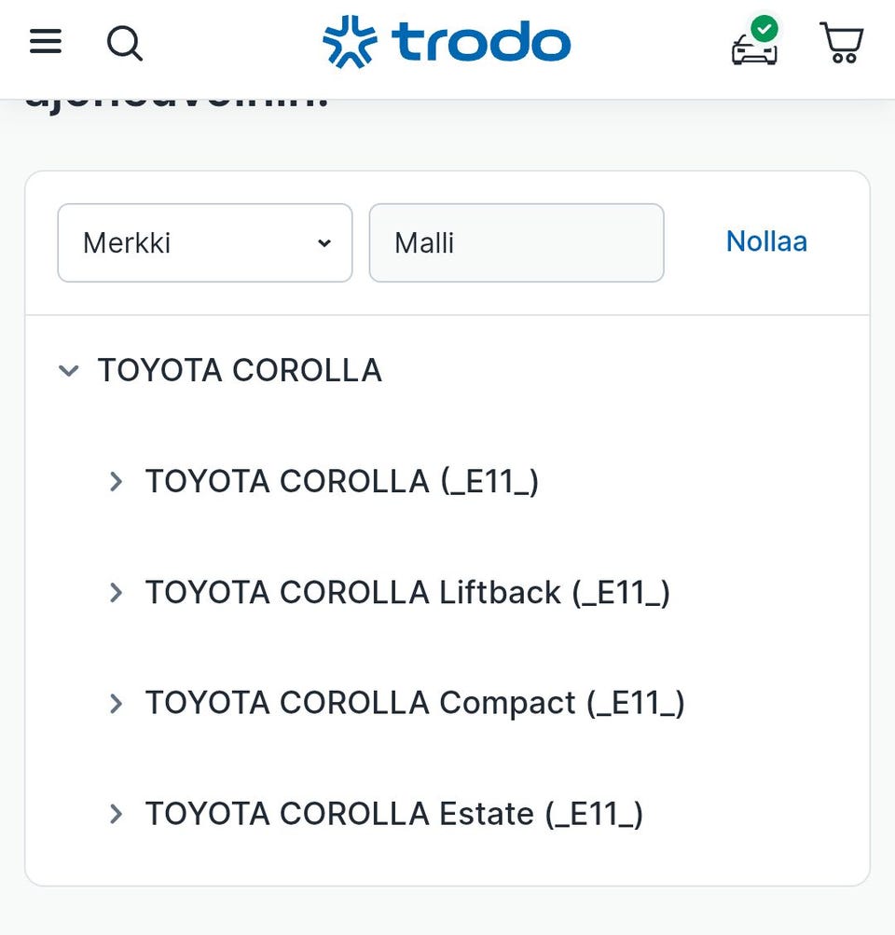The height and width of the screenshot is (935, 895).
Task: Open the Merkki brand dropdown
Action: [x=204, y=243]
